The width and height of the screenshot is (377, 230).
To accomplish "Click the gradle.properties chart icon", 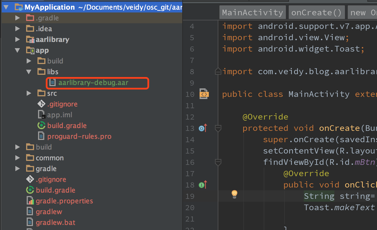I will pyautogui.click(x=30, y=201).
